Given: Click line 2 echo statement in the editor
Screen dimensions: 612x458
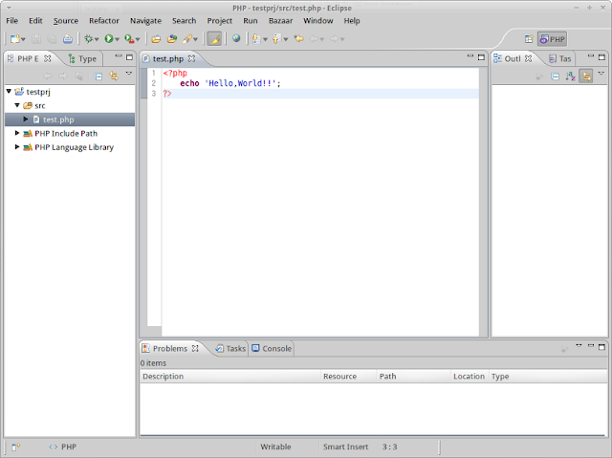Looking at the screenshot, I should pyautogui.click(x=230, y=83).
